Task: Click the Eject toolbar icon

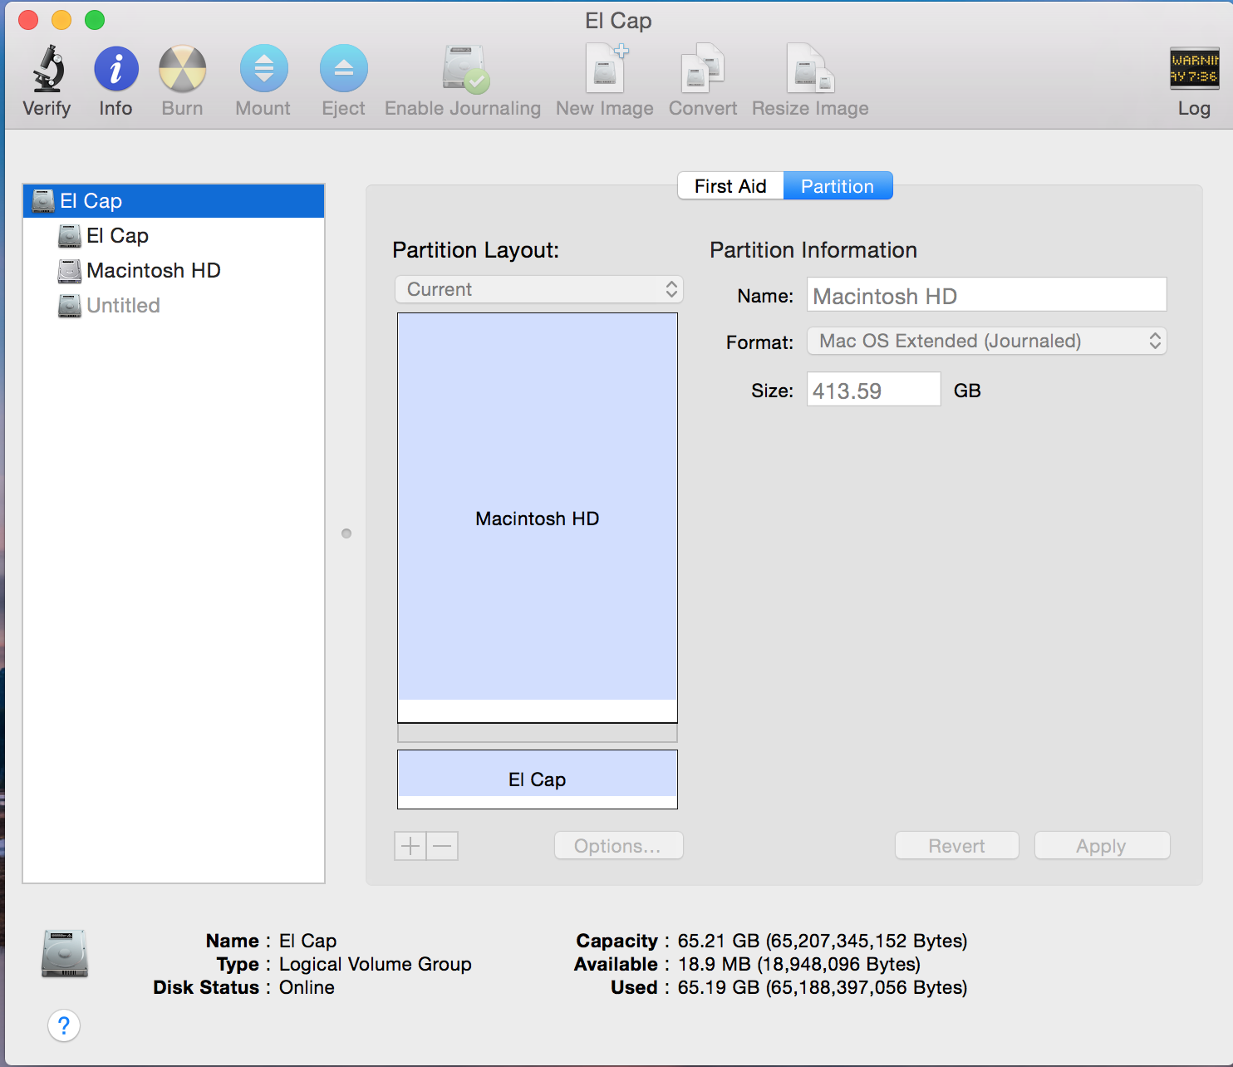Action: click(344, 68)
